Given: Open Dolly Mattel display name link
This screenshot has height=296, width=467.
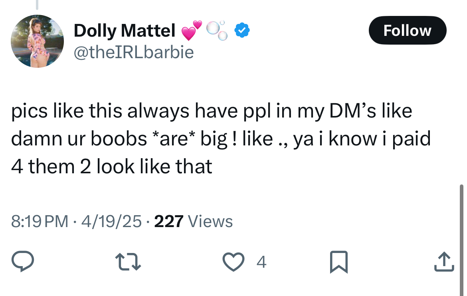Looking at the screenshot, I should click(125, 30).
